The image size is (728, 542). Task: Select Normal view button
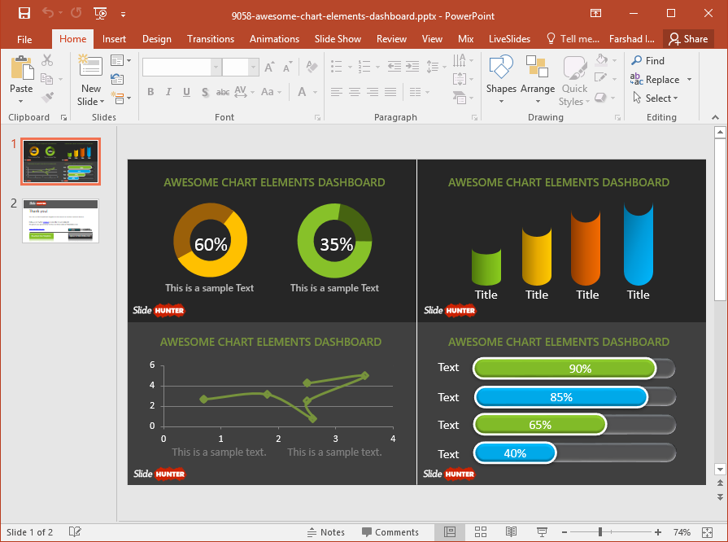coord(450,532)
